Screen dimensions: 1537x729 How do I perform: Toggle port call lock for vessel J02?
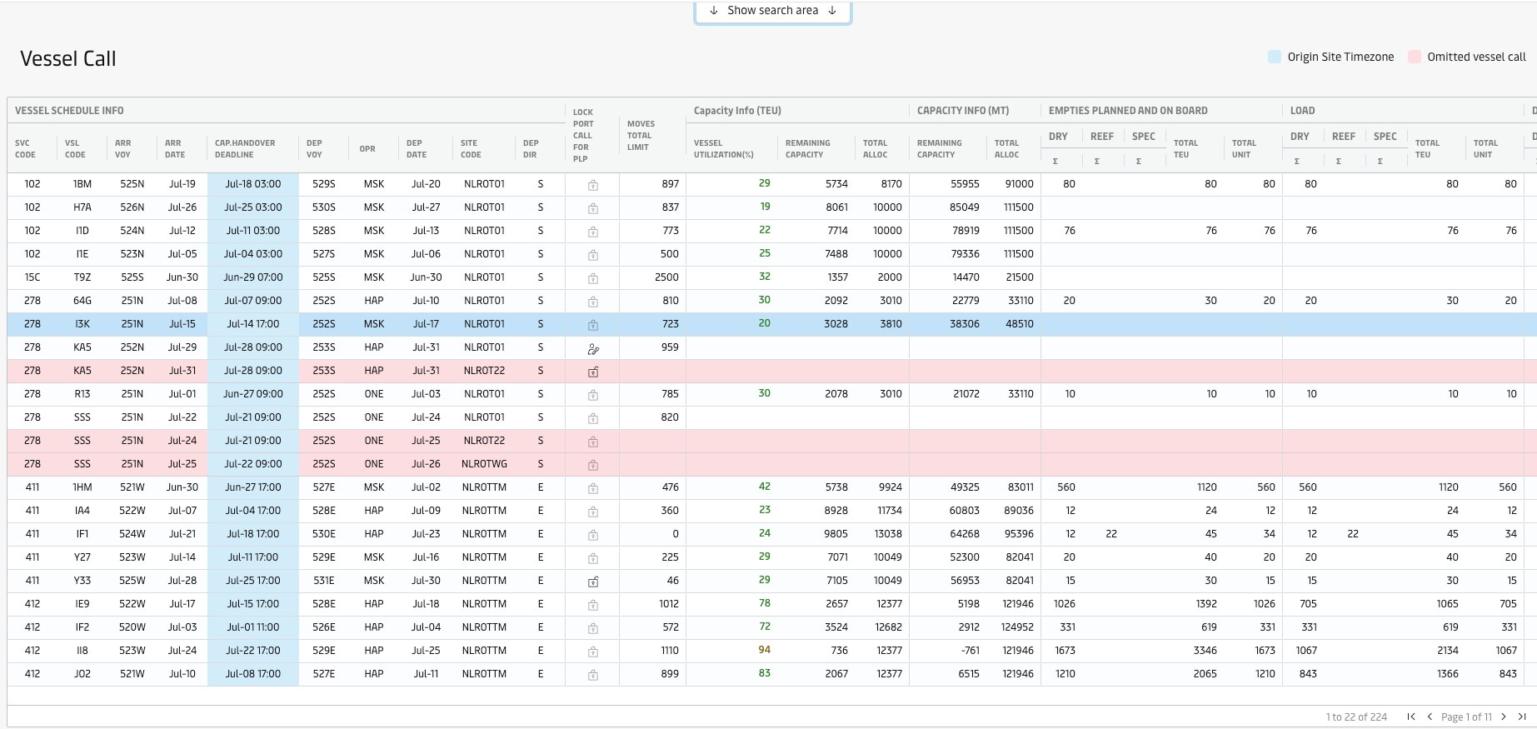click(593, 675)
